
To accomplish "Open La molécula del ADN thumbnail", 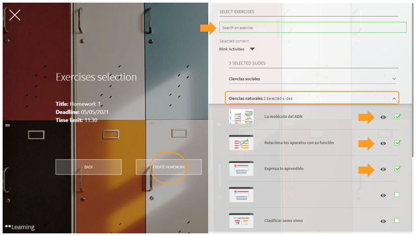I will coord(241,117).
